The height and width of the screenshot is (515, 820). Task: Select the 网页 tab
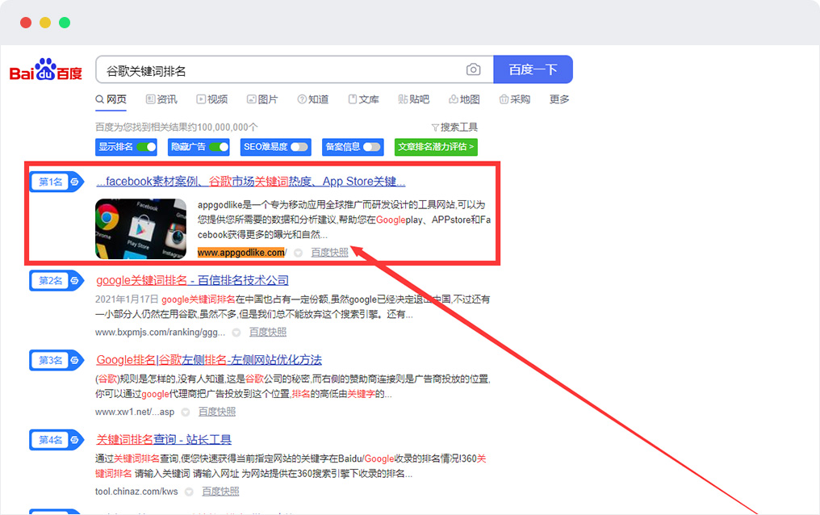111,99
